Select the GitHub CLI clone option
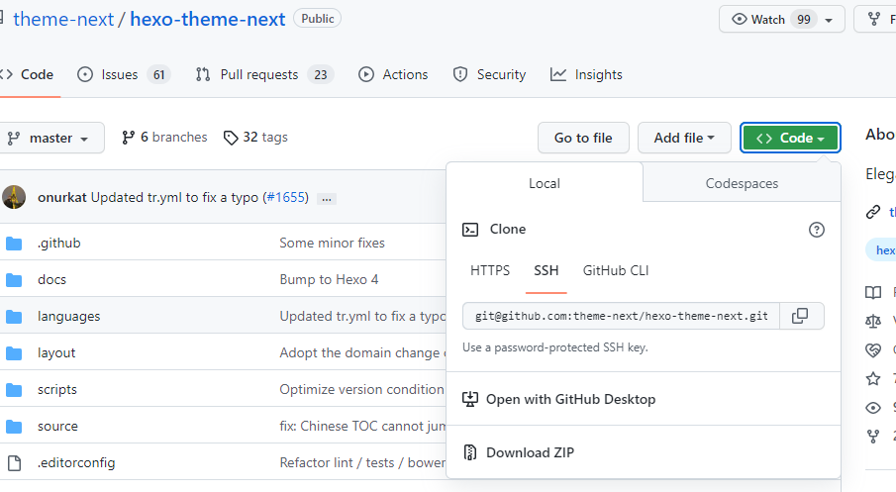The image size is (896, 492). point(616,270)
